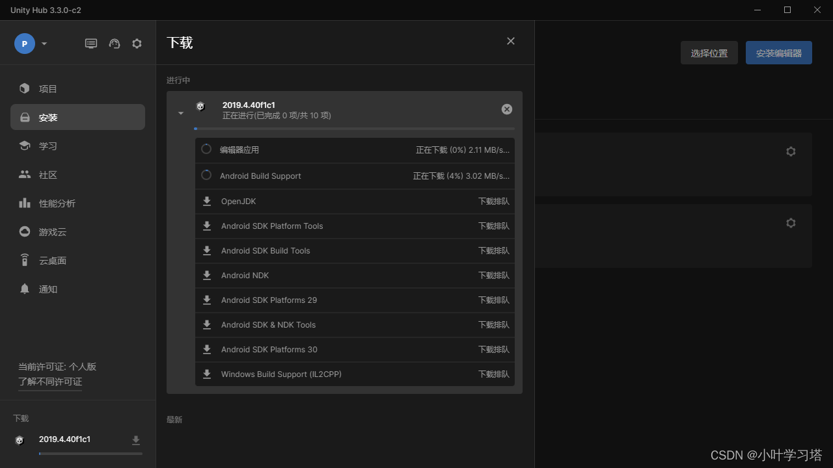
Task: Click download icon for OpenJDK
Action: coord(207,201)
